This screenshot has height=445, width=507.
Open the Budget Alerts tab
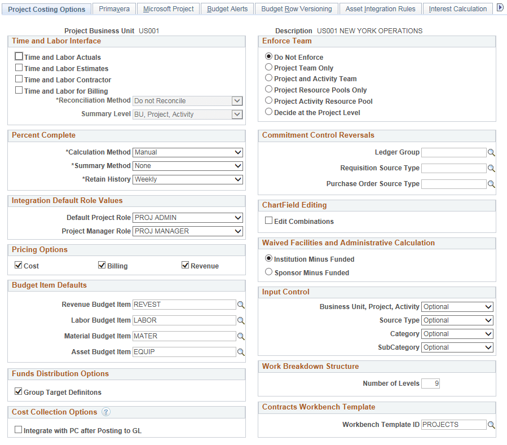pyautogui.click(x=227, y=9)
